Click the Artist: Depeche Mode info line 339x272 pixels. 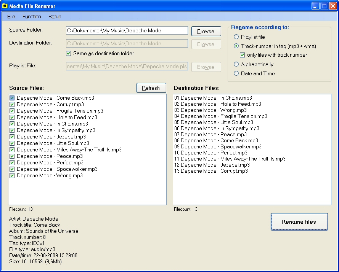pos(34,219)
